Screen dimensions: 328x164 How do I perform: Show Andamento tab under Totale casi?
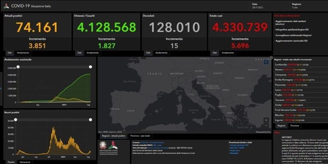[x=228, y=53]
